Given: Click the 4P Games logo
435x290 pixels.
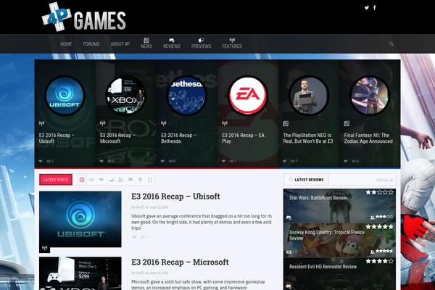Looking at the screenshot, I should tap(84, 17).
